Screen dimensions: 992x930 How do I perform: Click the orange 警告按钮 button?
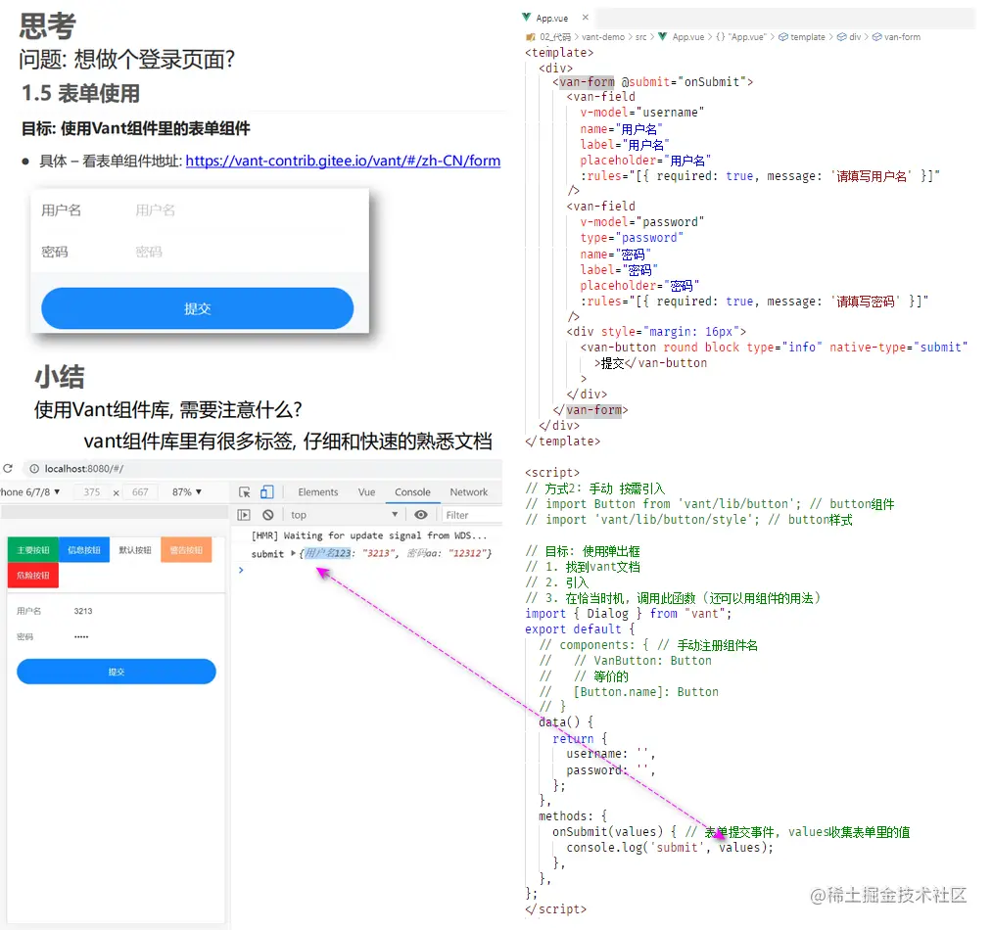tap(186, 550)
